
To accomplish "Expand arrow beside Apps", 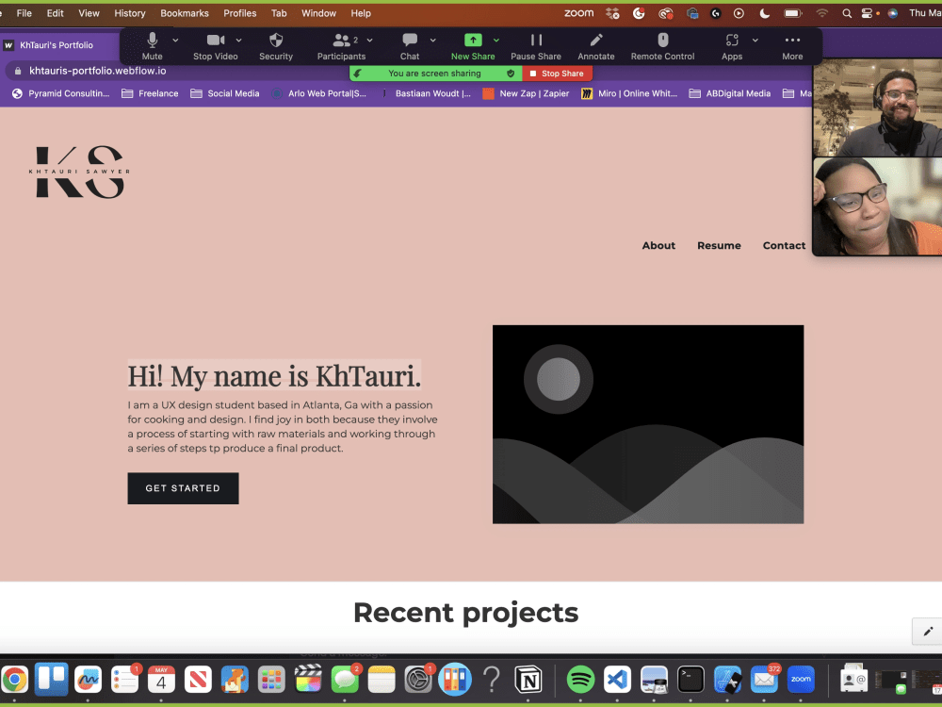I will [x=755, y=41].
